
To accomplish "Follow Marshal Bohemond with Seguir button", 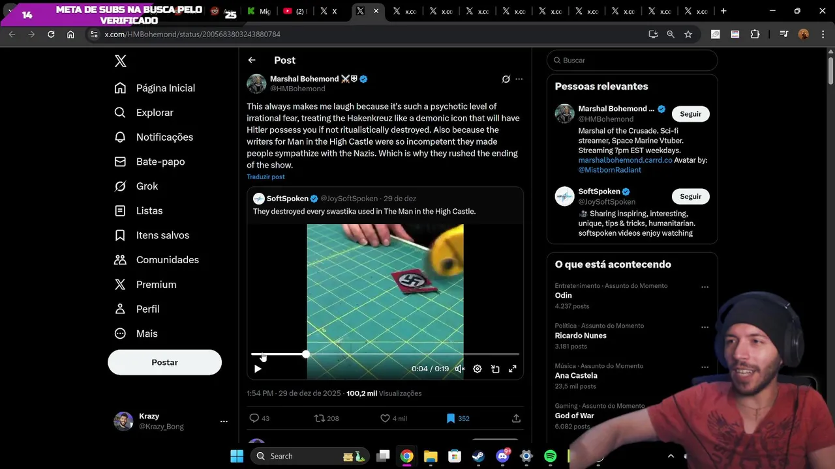I will click(x=690, y=114).
